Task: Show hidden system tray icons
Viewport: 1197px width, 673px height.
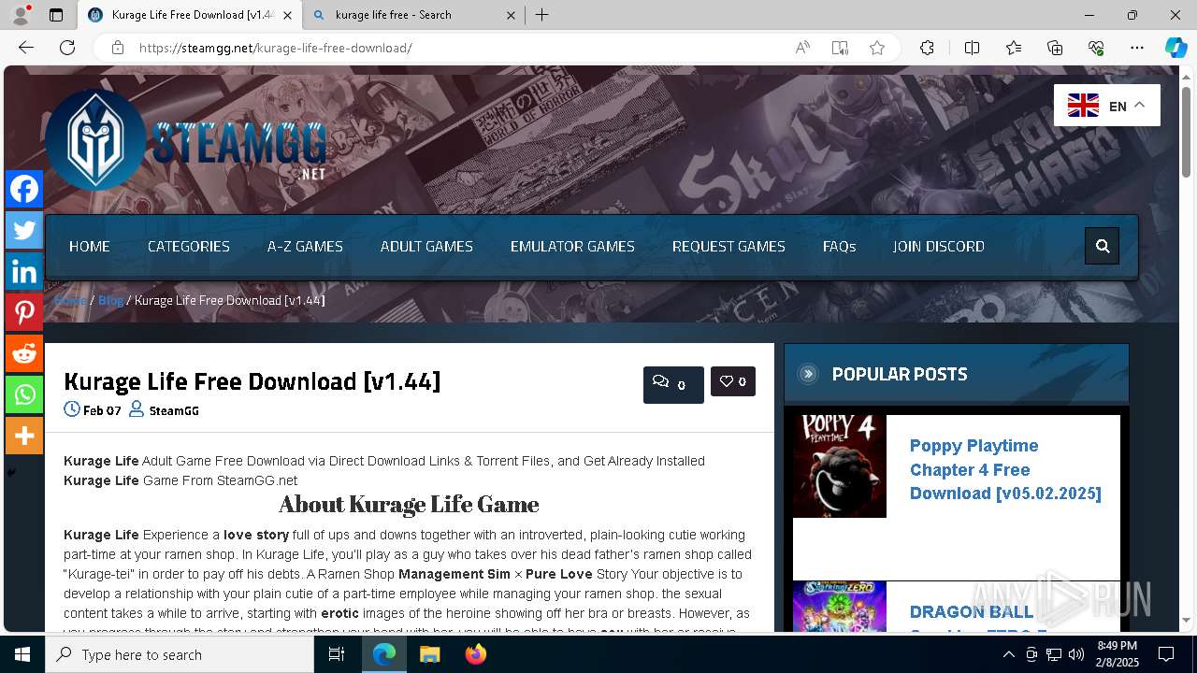Action: [x=1008, y=654]
